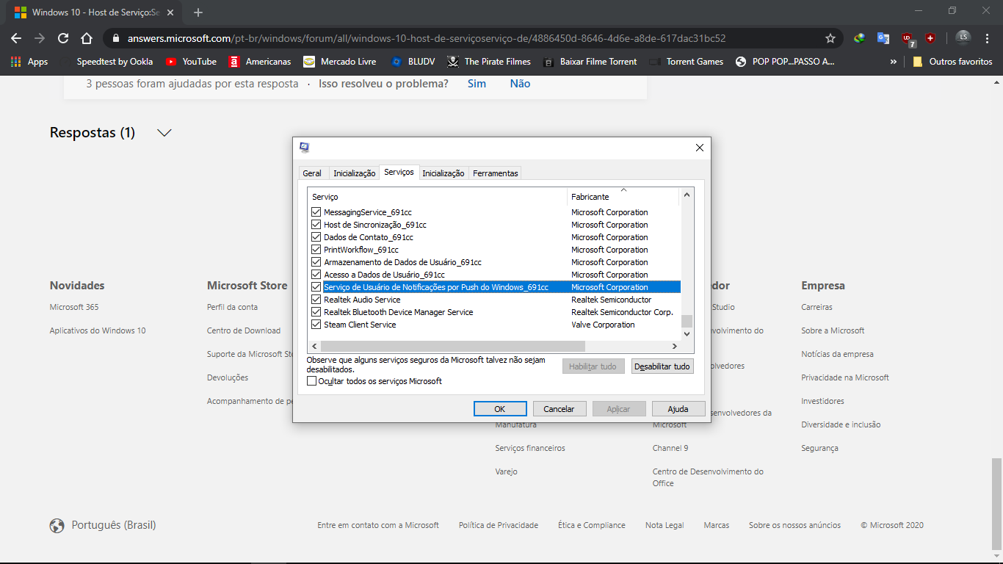Open the Política de Privacidade link
The image size is (1003, 564).
pos(499,525)
